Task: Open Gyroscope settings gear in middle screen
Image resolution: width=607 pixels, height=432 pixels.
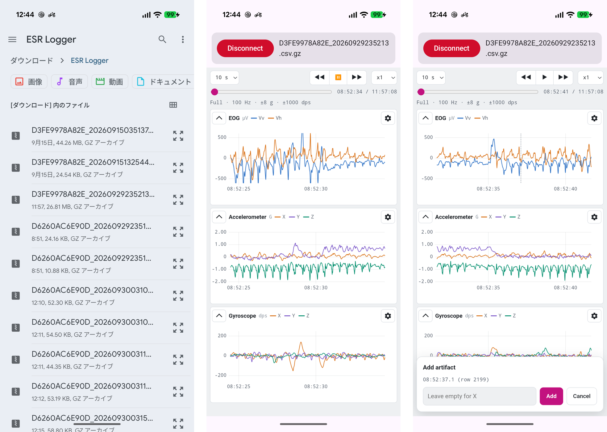Action: (x=388, y=316)
